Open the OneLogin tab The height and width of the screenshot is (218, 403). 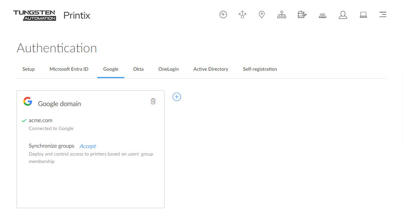click(168, 69)
